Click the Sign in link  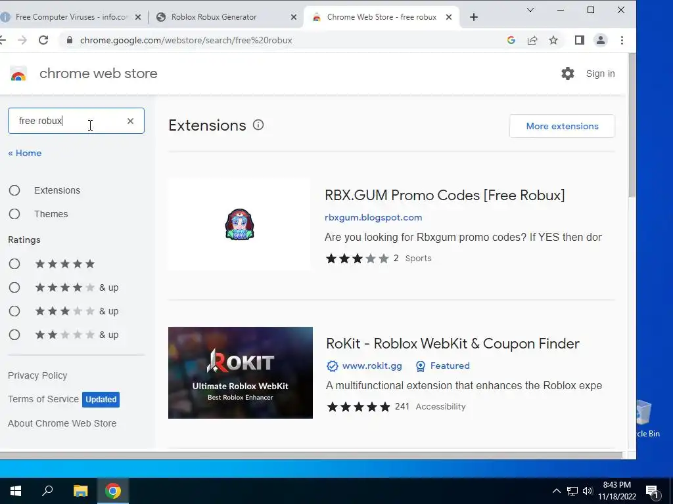tap(601, 73)
